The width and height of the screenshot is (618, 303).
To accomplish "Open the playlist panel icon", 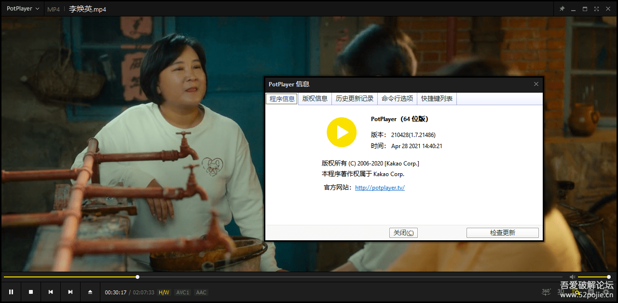I will (591, 291).
